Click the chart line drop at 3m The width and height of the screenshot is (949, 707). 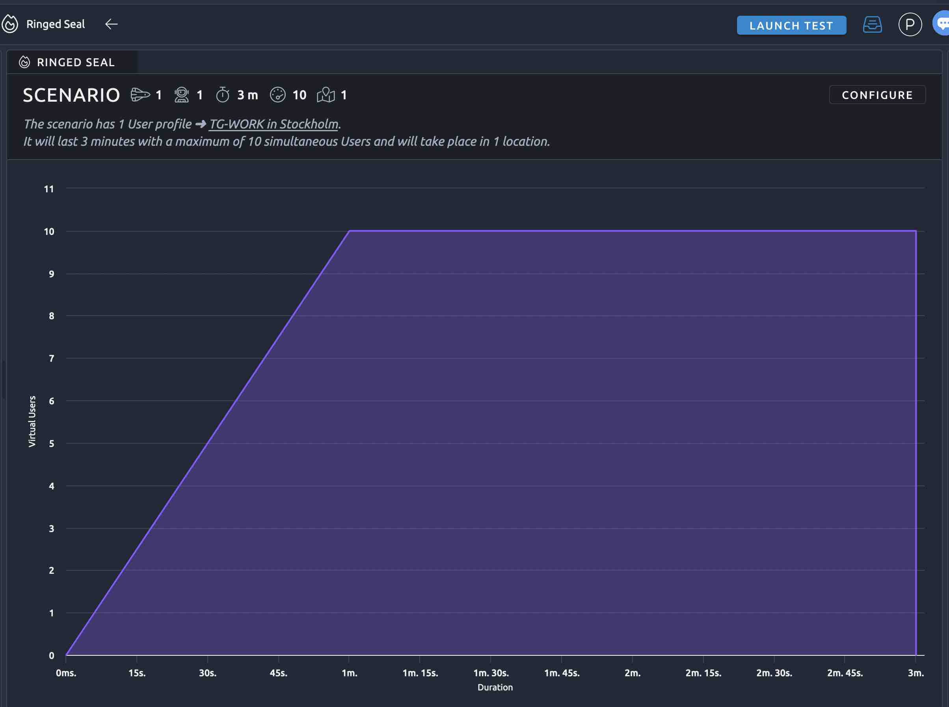click(916, 443)
